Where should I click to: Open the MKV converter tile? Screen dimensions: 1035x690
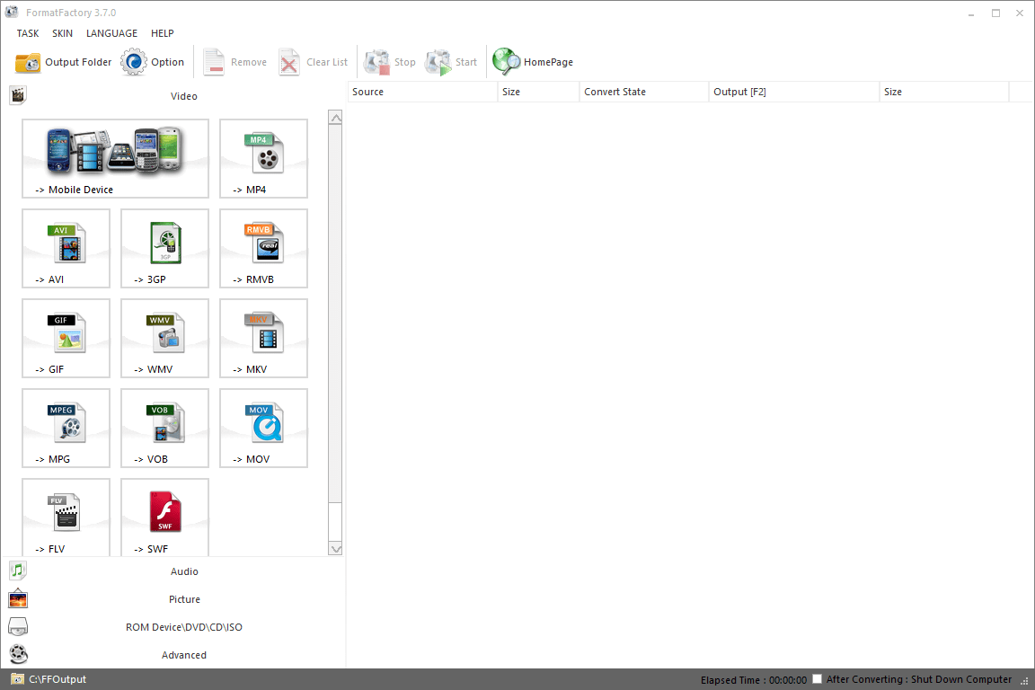pyautogui.click(x=263, y=339)
